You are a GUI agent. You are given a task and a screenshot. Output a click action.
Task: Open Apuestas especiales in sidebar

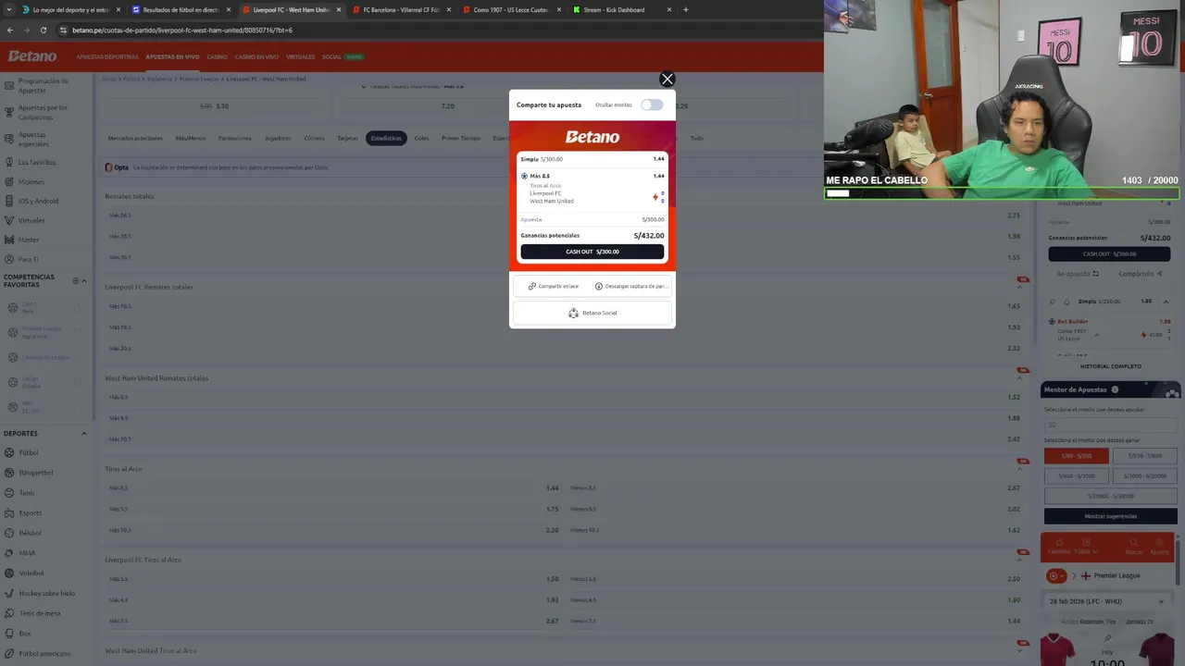36,139
